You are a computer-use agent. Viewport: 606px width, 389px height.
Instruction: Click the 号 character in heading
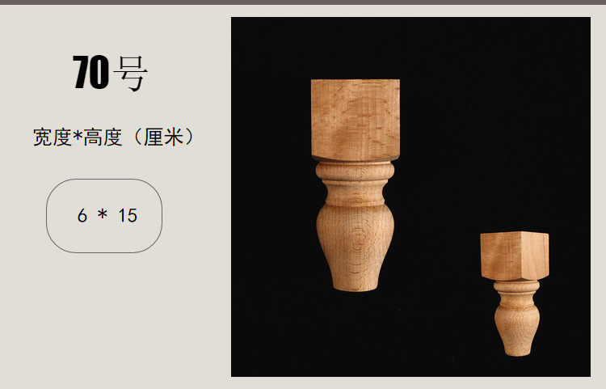(x=131, y=74)
